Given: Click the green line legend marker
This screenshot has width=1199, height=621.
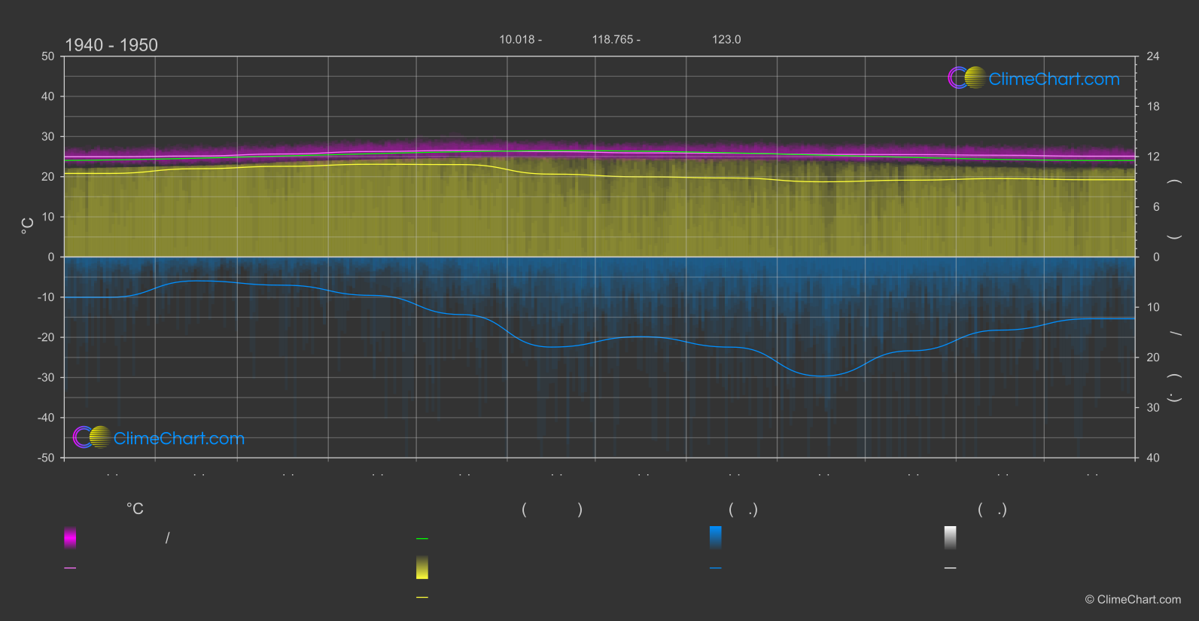Looking at the screenshot, I should pos(422,539).
